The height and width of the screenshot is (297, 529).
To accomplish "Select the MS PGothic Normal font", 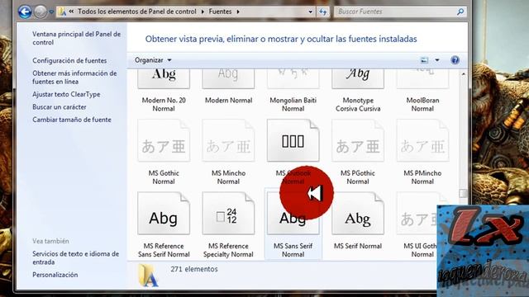I will tap(358, 152).
